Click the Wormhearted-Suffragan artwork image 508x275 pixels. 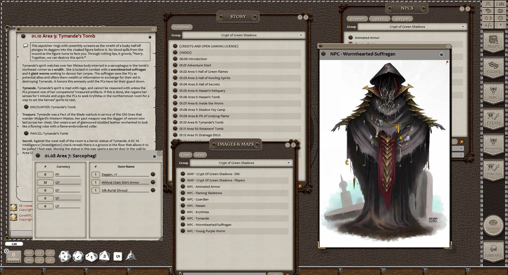point(384,153)
